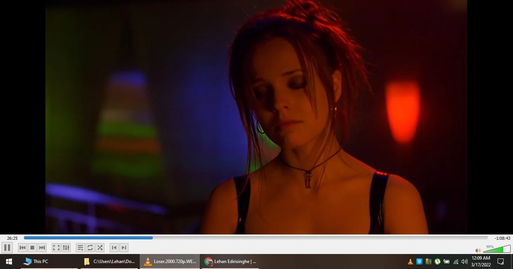The image size is (513, 269).
Task: Select VLC Loser.2000.720p taskbar button
Action: (x=170, y=261)
